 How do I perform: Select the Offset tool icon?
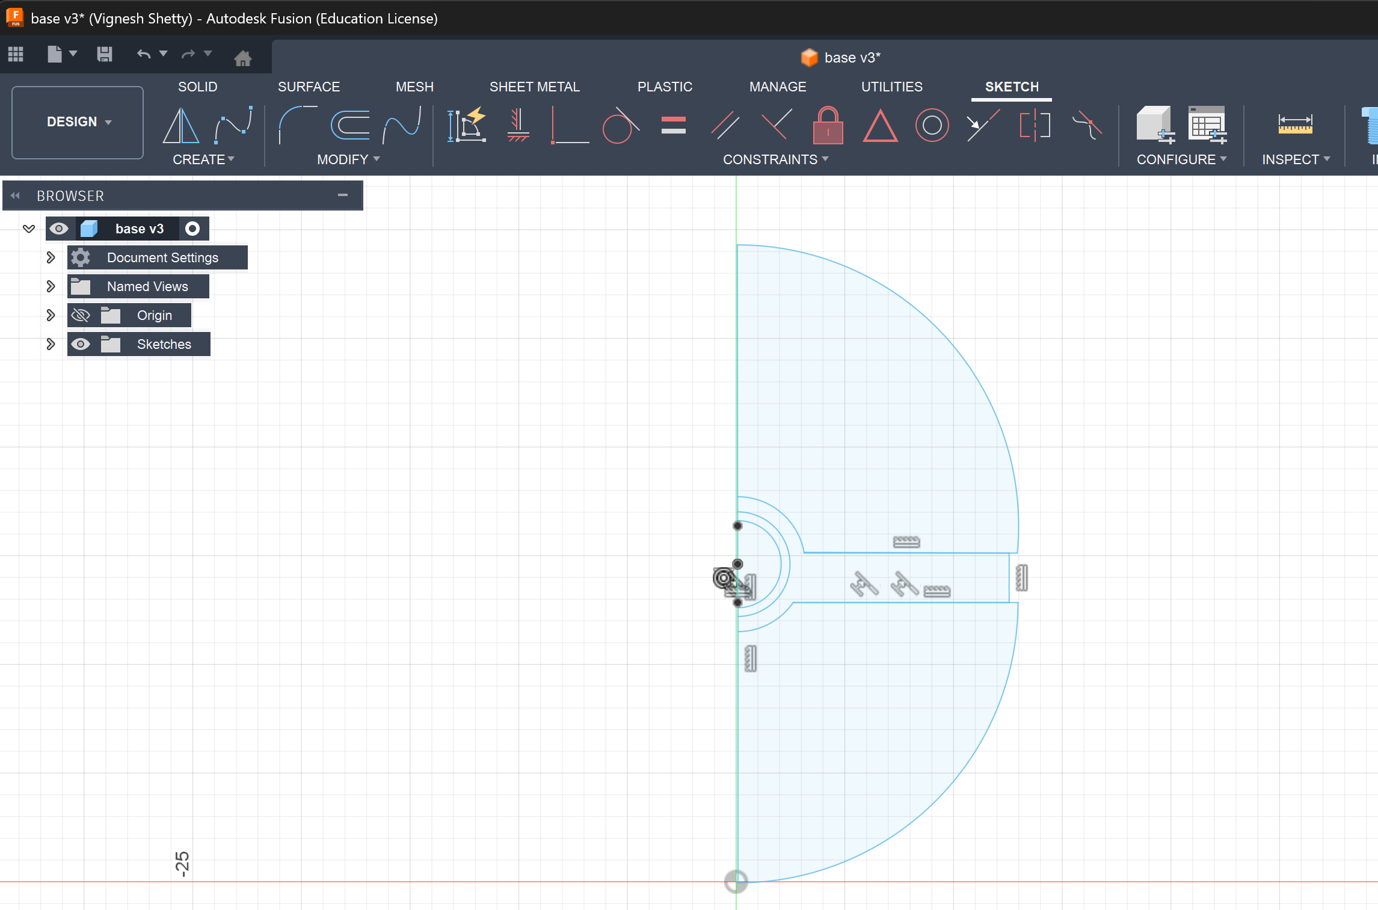pos(350,126)
